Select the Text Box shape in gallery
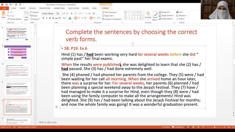235x132 pixels. 126,12
